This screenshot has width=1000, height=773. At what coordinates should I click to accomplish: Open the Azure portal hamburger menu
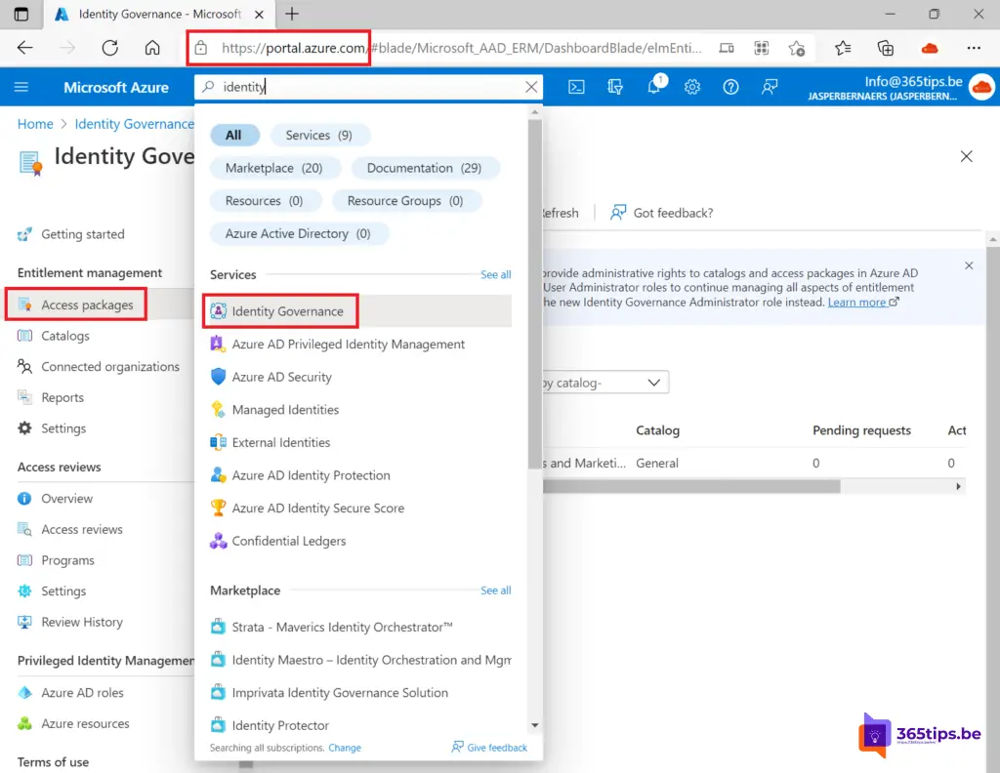click(x=21, y=87)
